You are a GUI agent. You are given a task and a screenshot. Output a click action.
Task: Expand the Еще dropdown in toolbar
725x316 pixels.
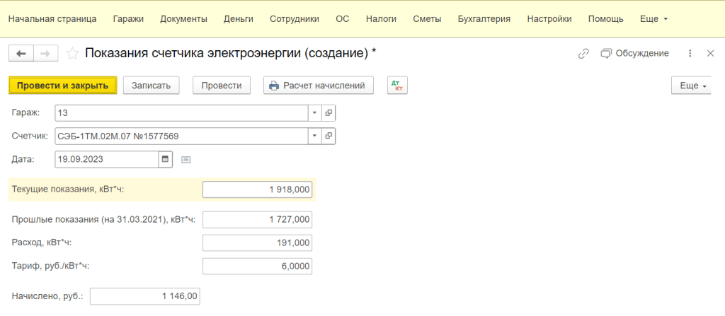[693, 86]
